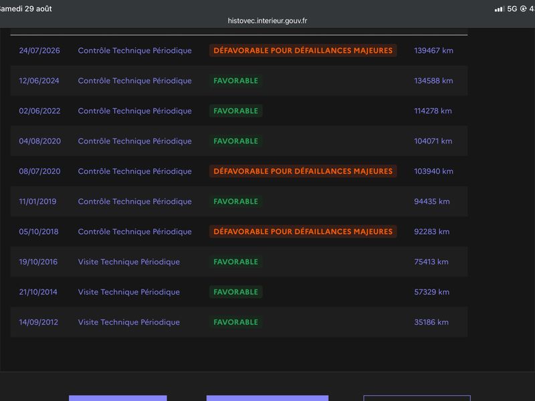Viewport: 535px width, 401px height.
Task: Click the FAVORABLE badge for 12/06/2024
Action: pos(236,81)
